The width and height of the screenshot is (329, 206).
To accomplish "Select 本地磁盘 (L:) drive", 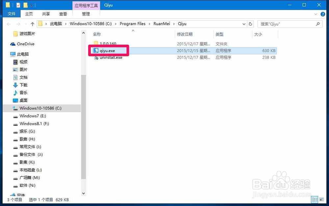I will pos(31,170).
